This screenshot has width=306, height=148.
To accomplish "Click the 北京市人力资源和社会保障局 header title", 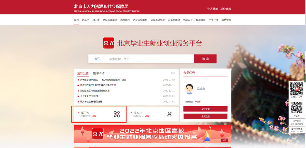I will pos(101,6).
